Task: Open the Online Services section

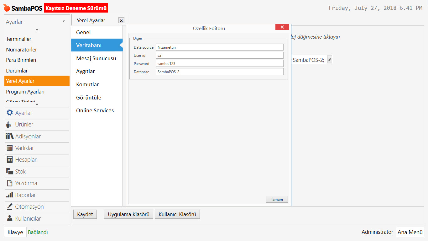Action: pyautogui.click(x=95, y=110)
